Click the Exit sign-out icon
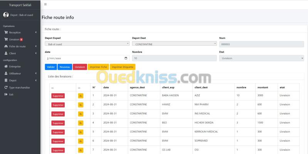The height and width of the screenshot is (154, 308). click(x=6, y=94)
